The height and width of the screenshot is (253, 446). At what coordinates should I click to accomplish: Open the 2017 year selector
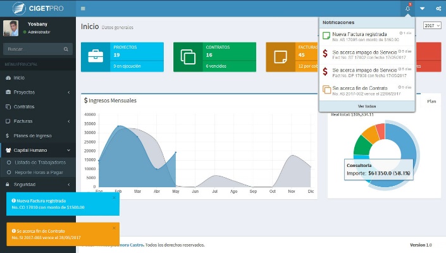pyautogui.click(x=432, y=26)
